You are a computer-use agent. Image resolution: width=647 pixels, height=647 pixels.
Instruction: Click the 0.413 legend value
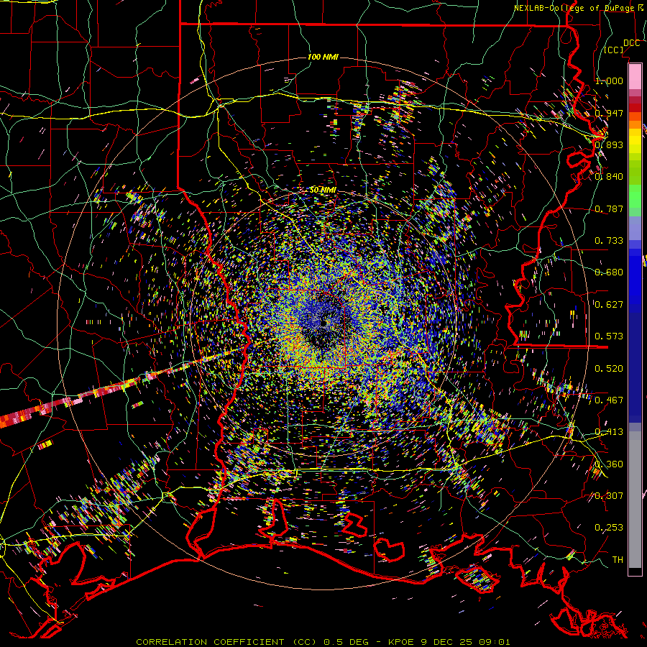coord(609,431)
